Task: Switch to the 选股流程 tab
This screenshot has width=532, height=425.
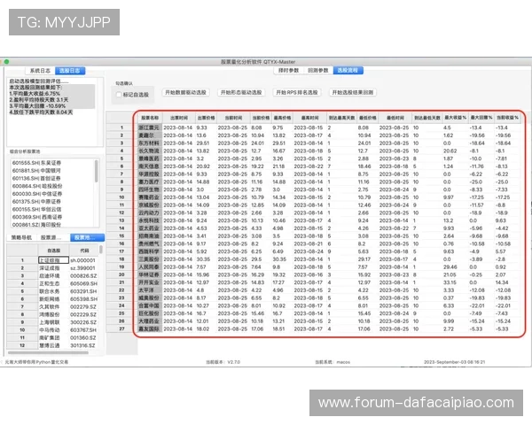Action: pyautogui.click(x=348, y=70)
